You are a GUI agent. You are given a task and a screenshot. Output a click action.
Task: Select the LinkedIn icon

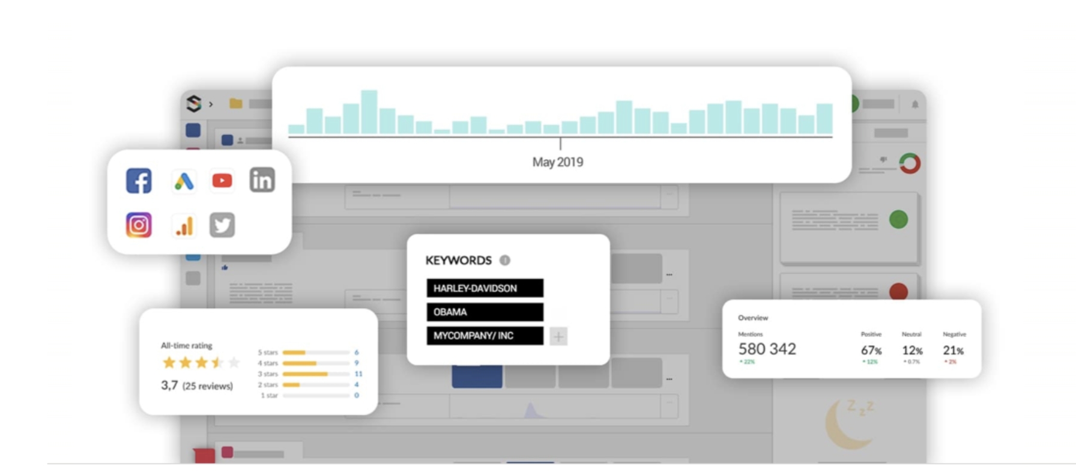262,180
